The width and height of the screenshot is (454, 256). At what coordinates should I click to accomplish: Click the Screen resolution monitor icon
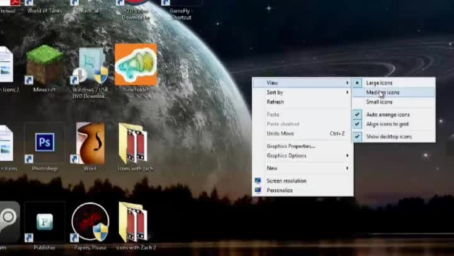click(x=258, y=181)
